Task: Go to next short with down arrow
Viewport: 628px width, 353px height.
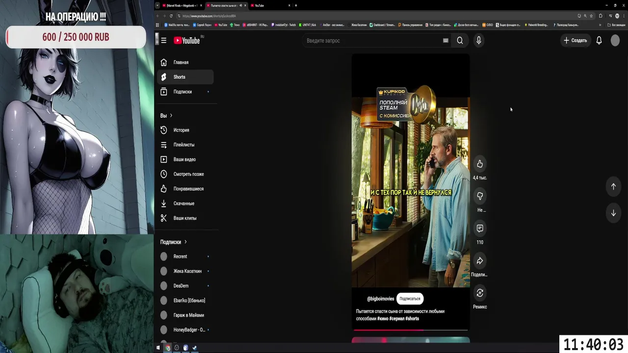Action: [x=613, y=213]
